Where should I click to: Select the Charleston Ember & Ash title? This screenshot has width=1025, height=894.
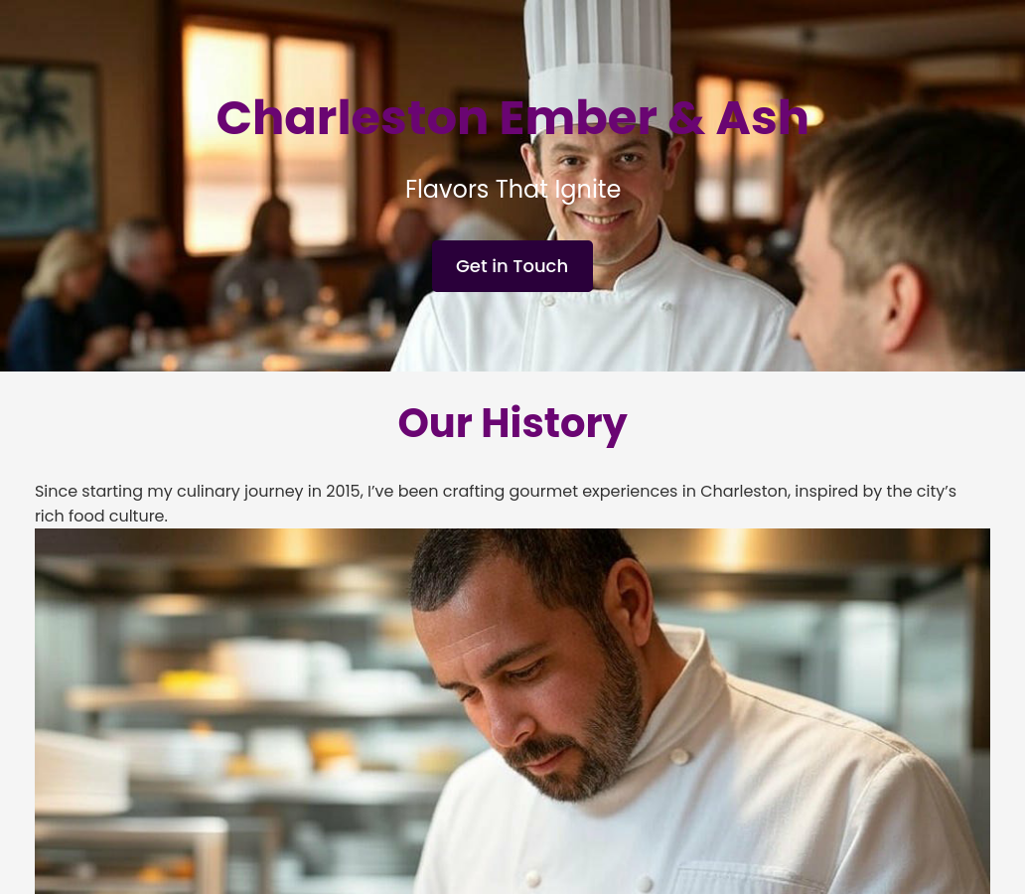pos(512,118)
